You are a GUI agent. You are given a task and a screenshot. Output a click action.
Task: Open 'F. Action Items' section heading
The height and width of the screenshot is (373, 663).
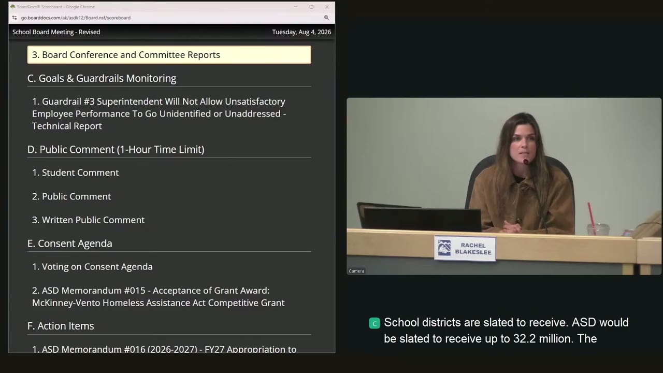tap(61, 326)
